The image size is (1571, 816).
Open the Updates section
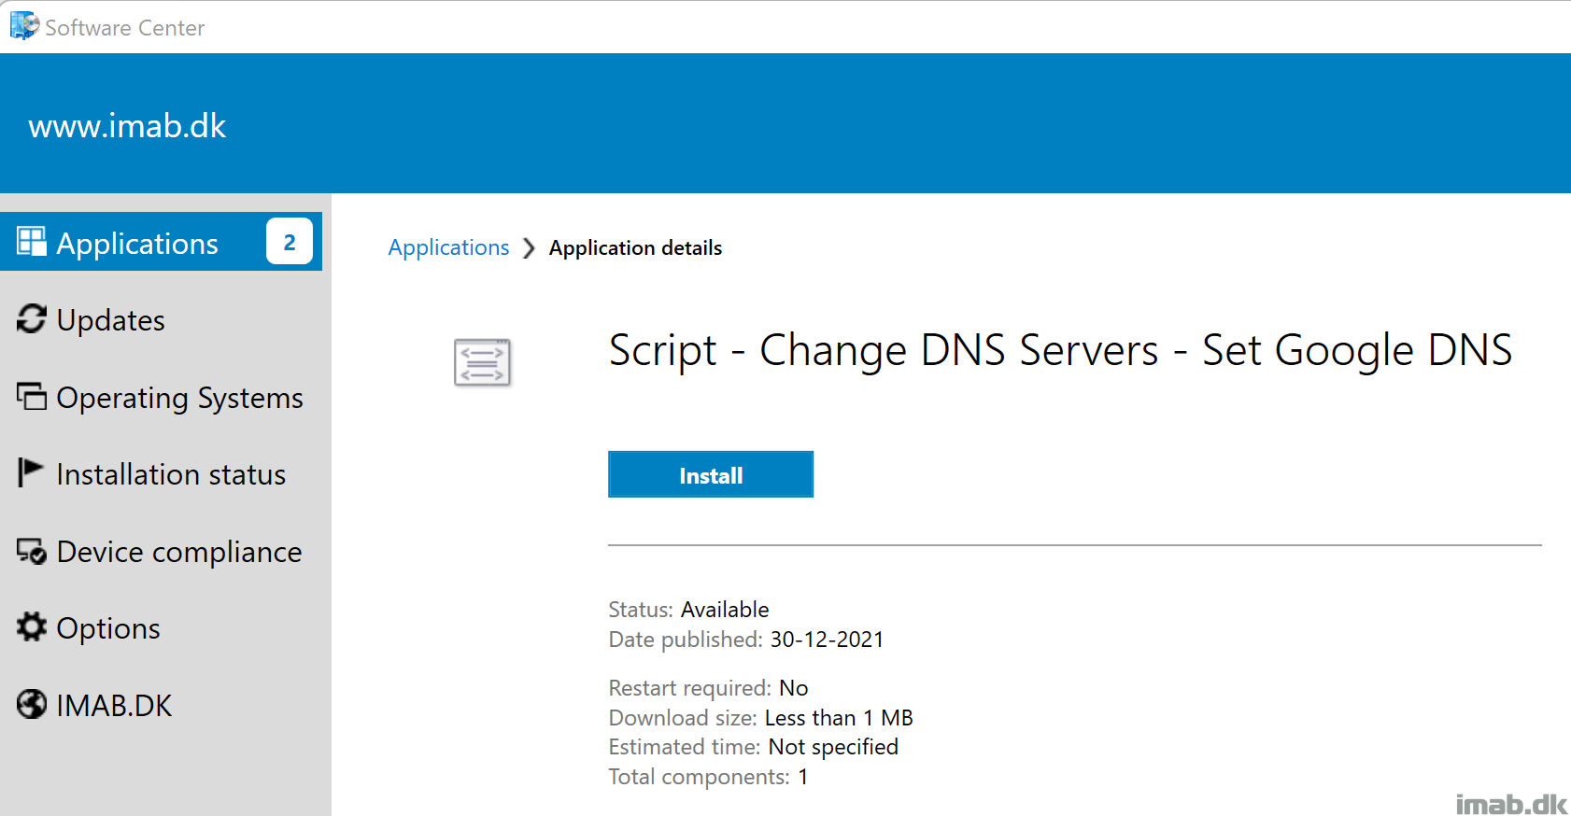coord(161,319)
